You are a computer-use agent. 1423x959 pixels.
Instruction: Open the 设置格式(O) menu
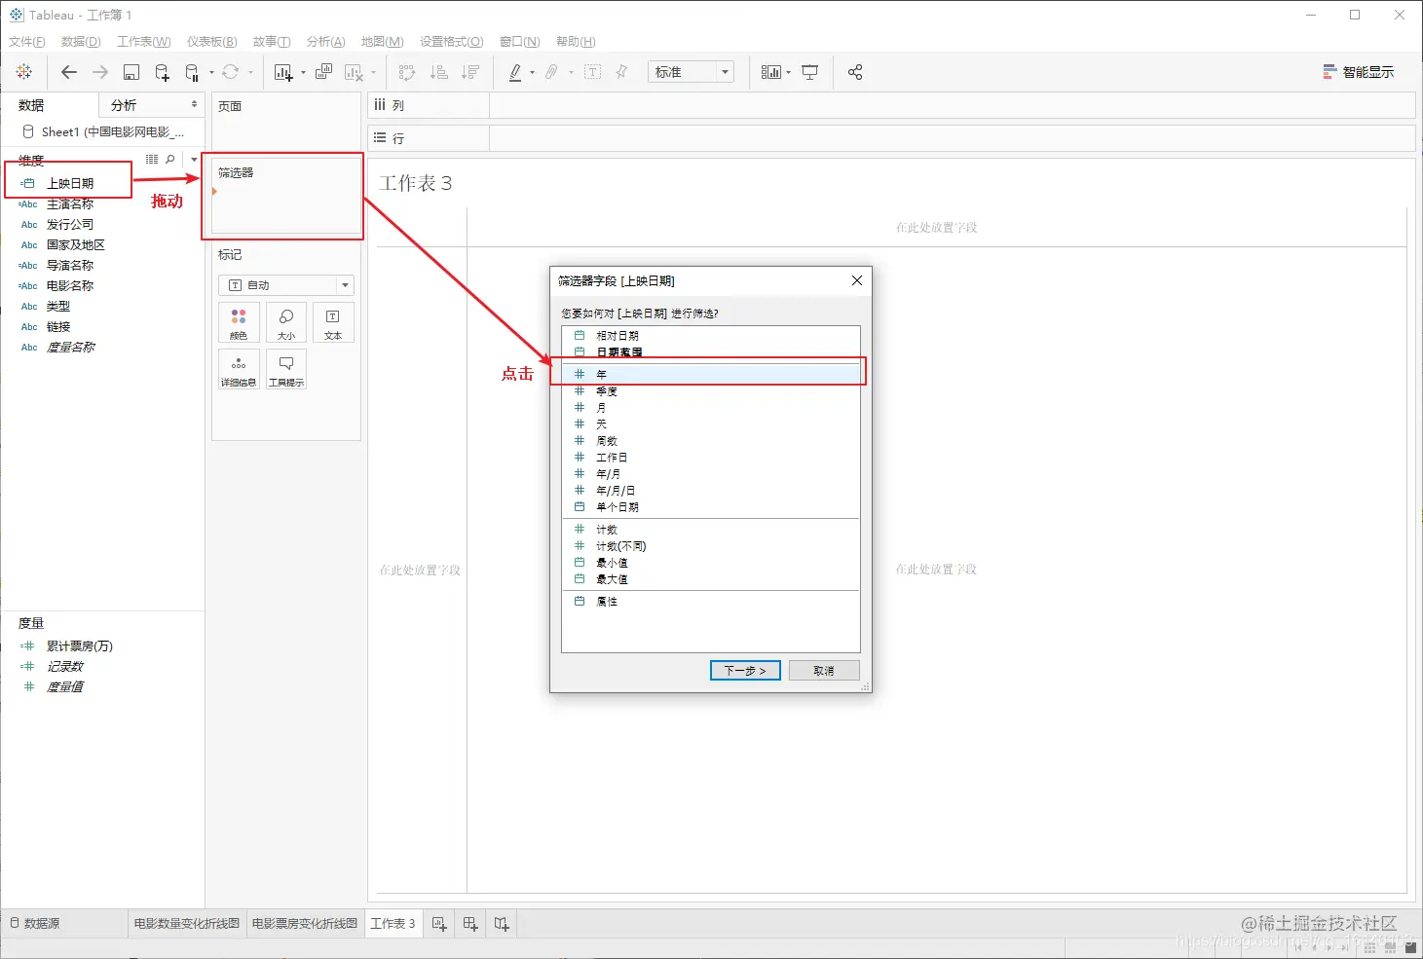452,41
